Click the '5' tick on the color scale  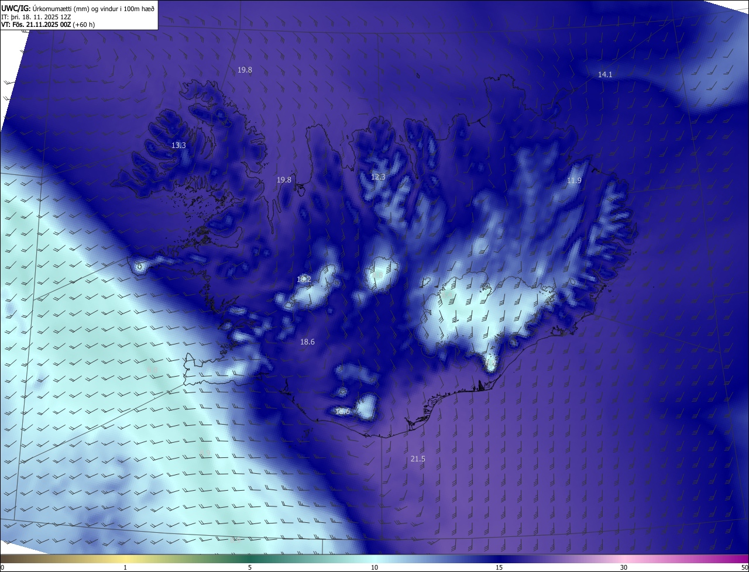tap(250, 567)
